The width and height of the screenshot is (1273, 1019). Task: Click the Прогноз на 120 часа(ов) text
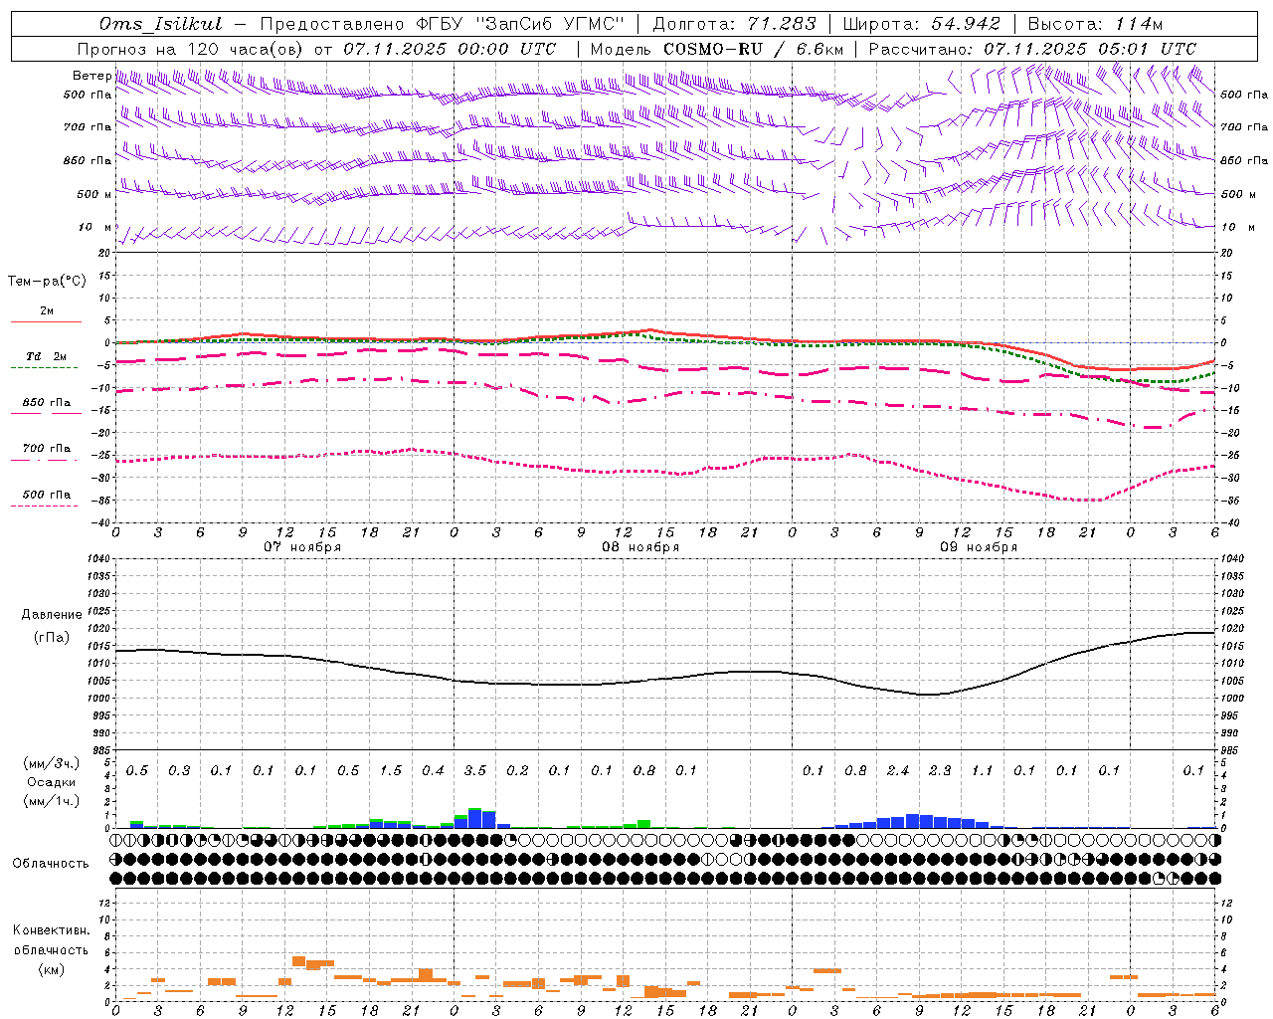[192, 49]
